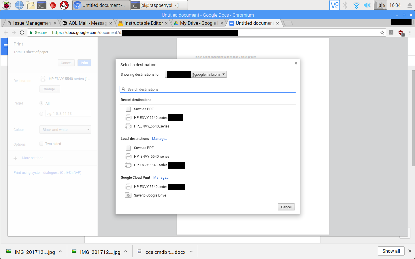Open the VNC server tray icon

point(335,5)
